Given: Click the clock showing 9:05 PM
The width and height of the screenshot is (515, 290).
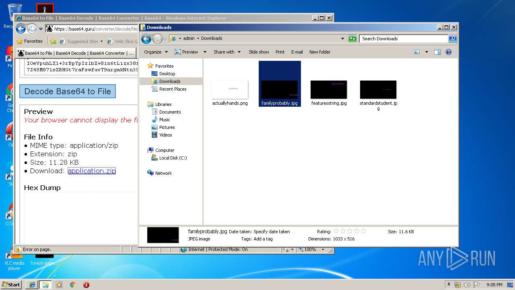Looking at the screenshot, I should pos(494,285).
